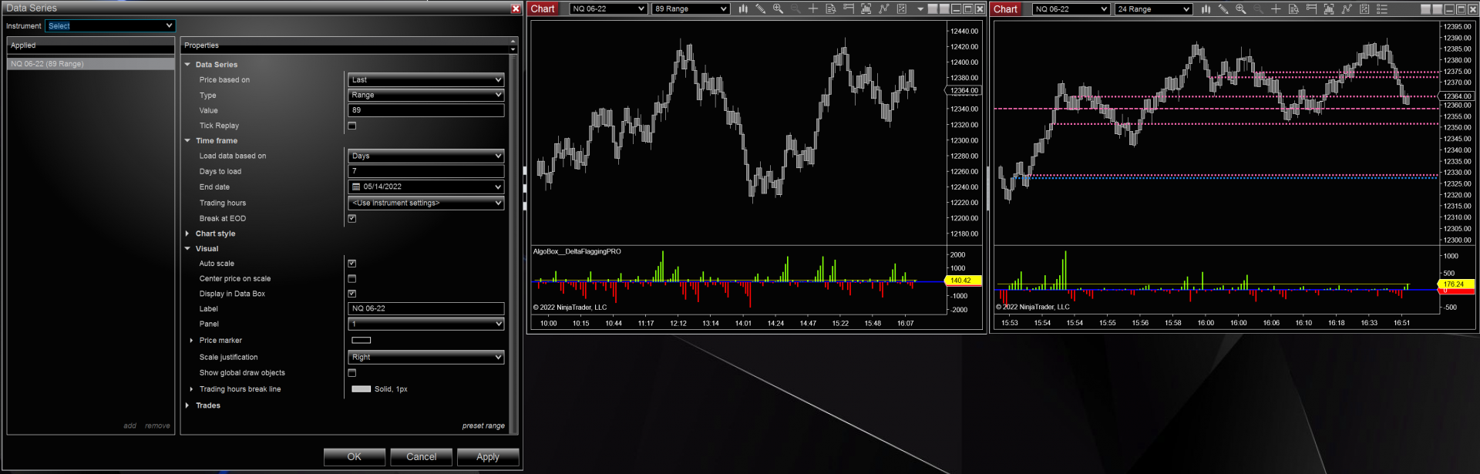Open toolbar overflow arrow in 89 Range chart

click(x=920, y=9)
